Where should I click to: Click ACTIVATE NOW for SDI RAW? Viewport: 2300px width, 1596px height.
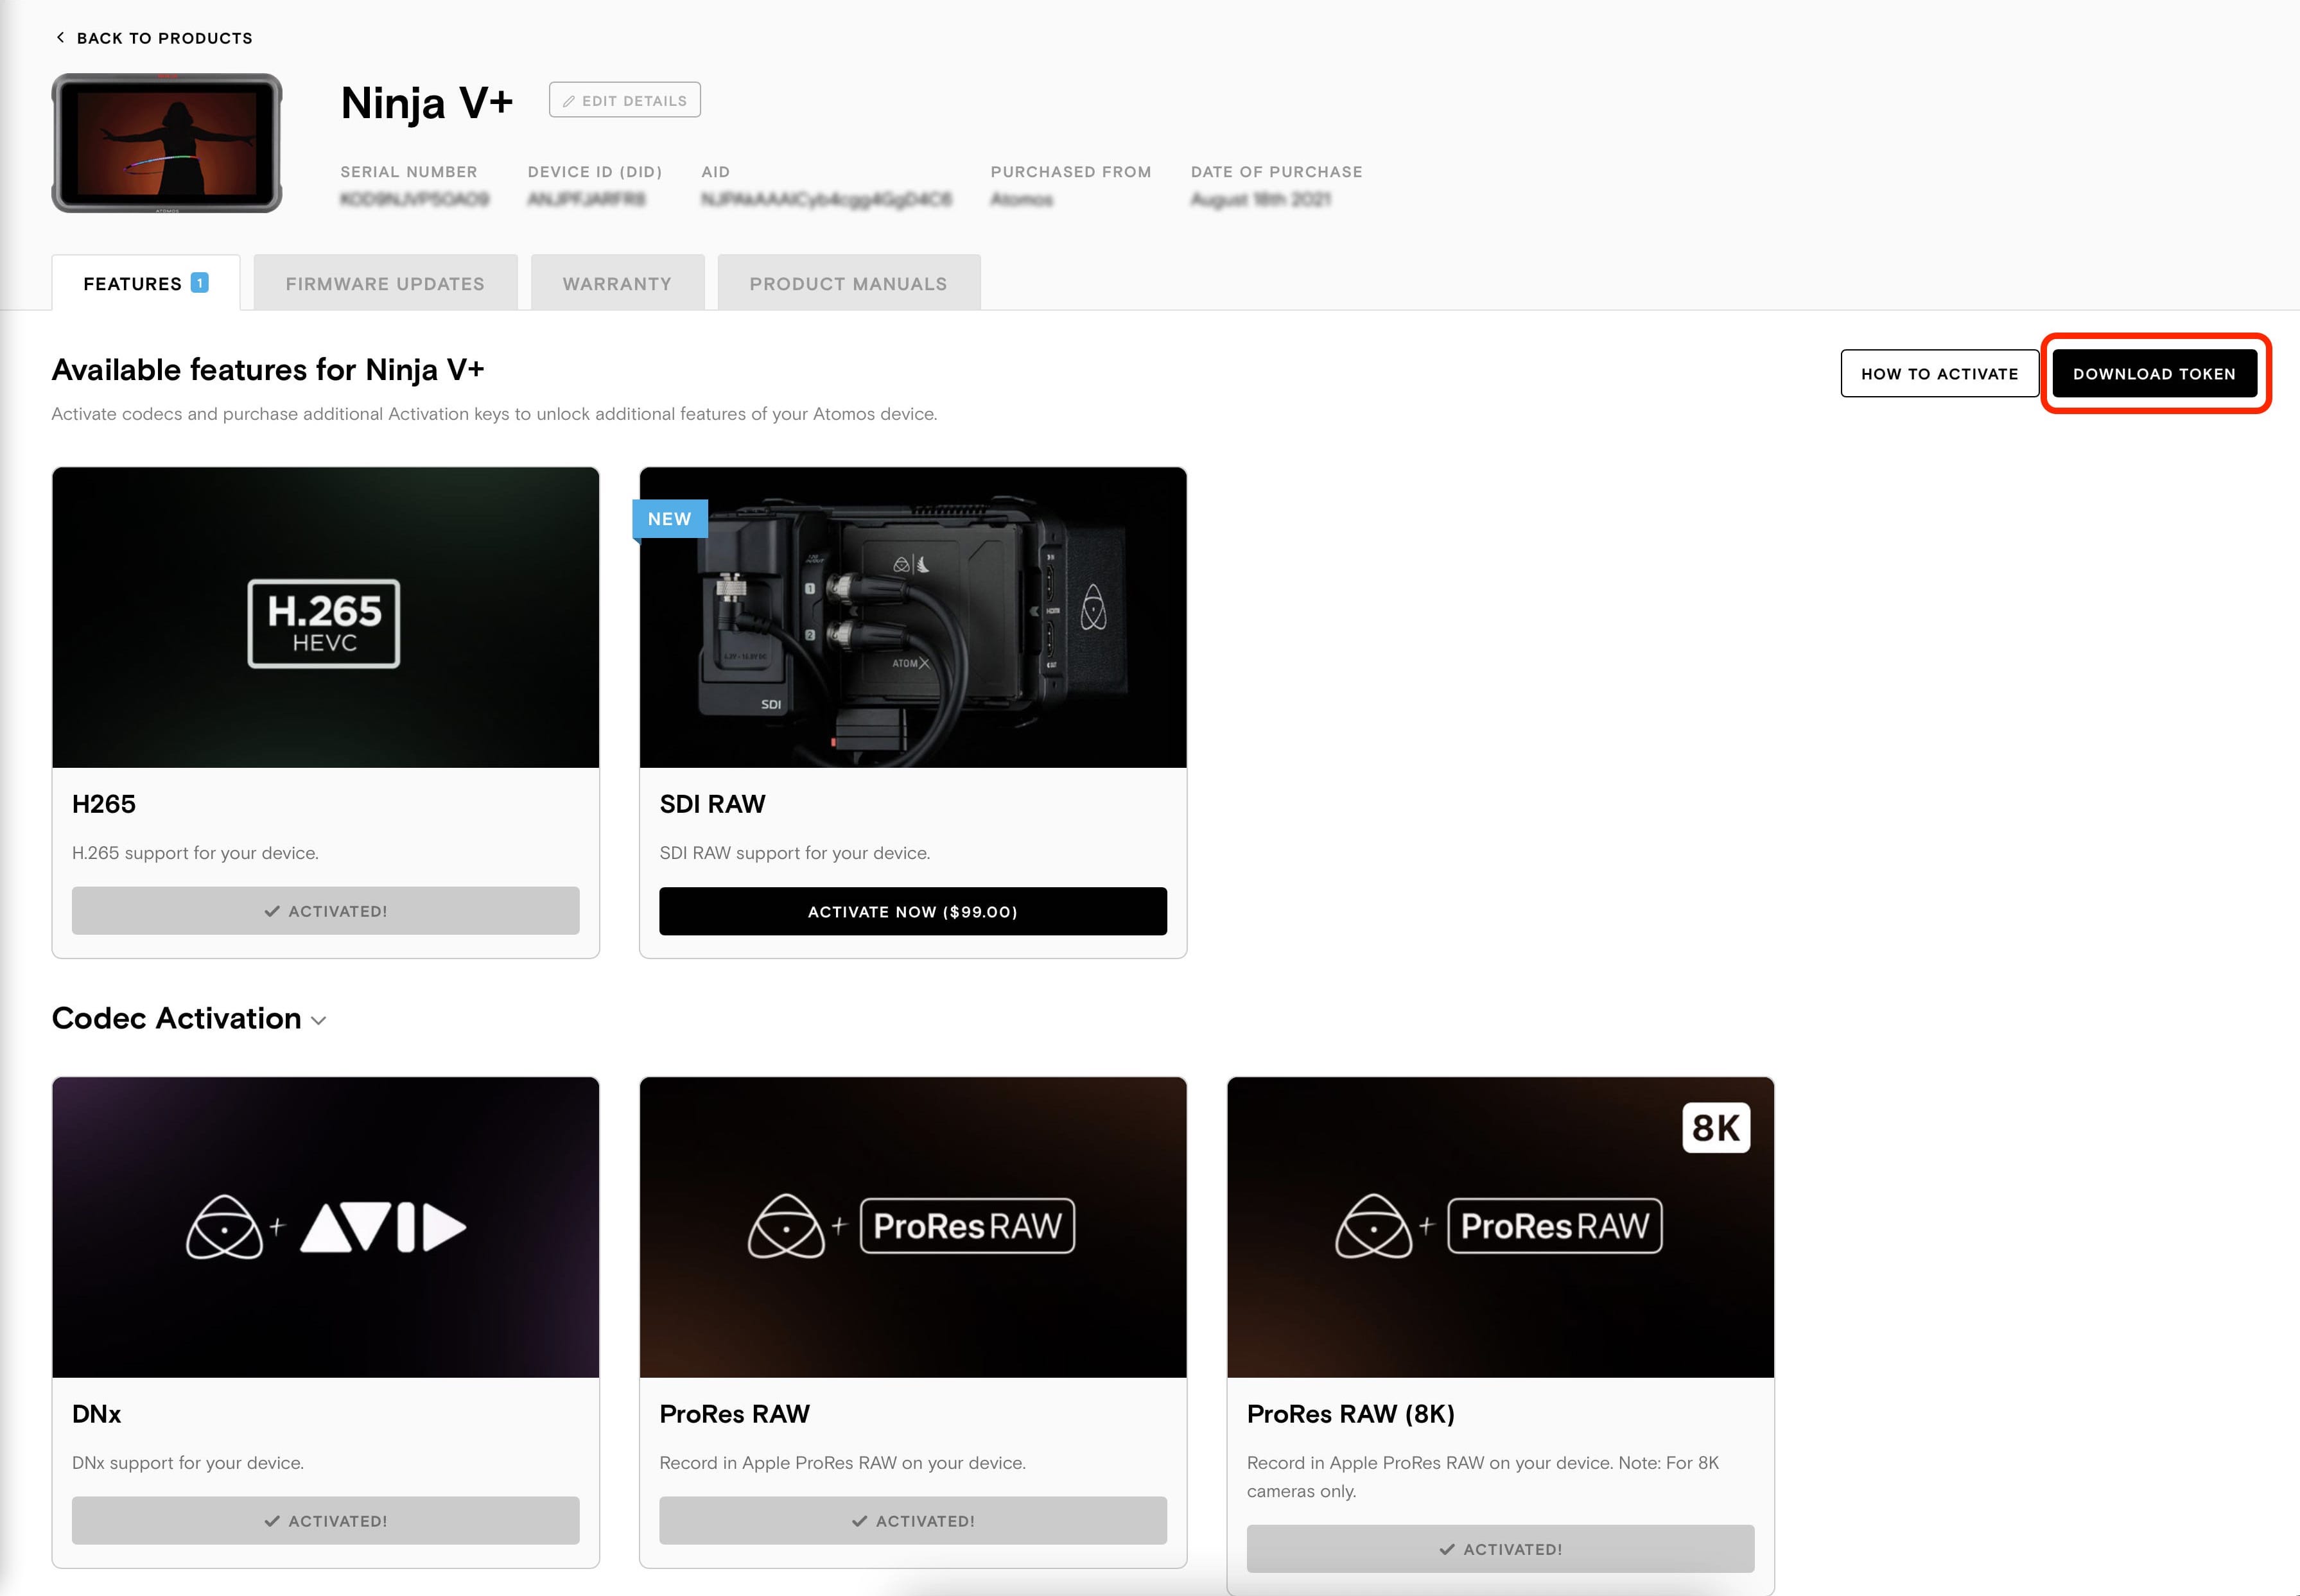coord(912,911)
